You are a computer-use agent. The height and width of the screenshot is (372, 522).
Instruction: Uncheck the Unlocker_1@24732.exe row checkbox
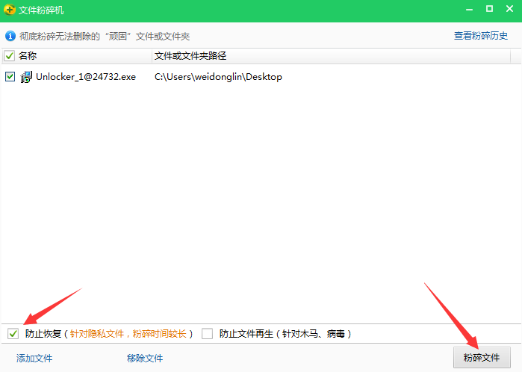click(10, 77)
